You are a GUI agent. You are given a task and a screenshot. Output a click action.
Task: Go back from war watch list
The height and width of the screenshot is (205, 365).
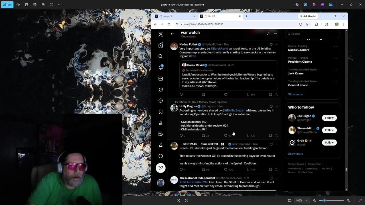pos(172,34)
